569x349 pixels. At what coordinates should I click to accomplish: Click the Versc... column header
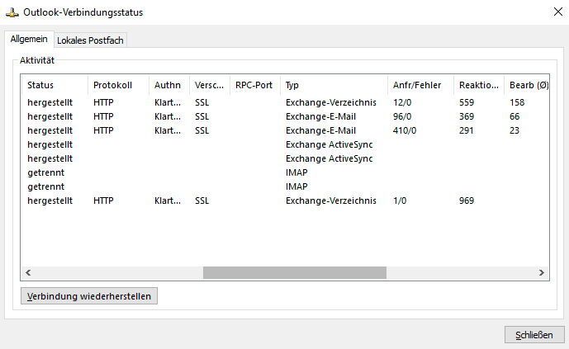(210, 85)
